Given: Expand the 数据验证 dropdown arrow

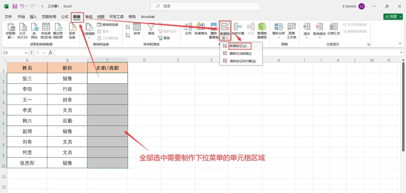Looking at the screenshot, I should pyautogui.click(x=227, y=38).
